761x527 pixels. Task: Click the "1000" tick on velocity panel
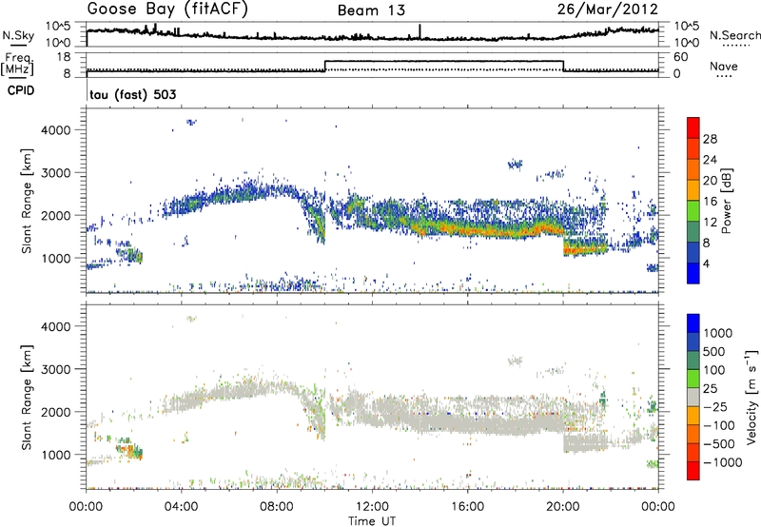click(55, 455)
